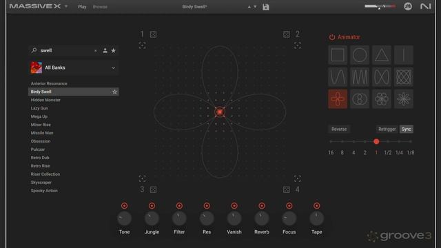
Task: Filter presets by favorites star
Action: [x=113, y=50]
